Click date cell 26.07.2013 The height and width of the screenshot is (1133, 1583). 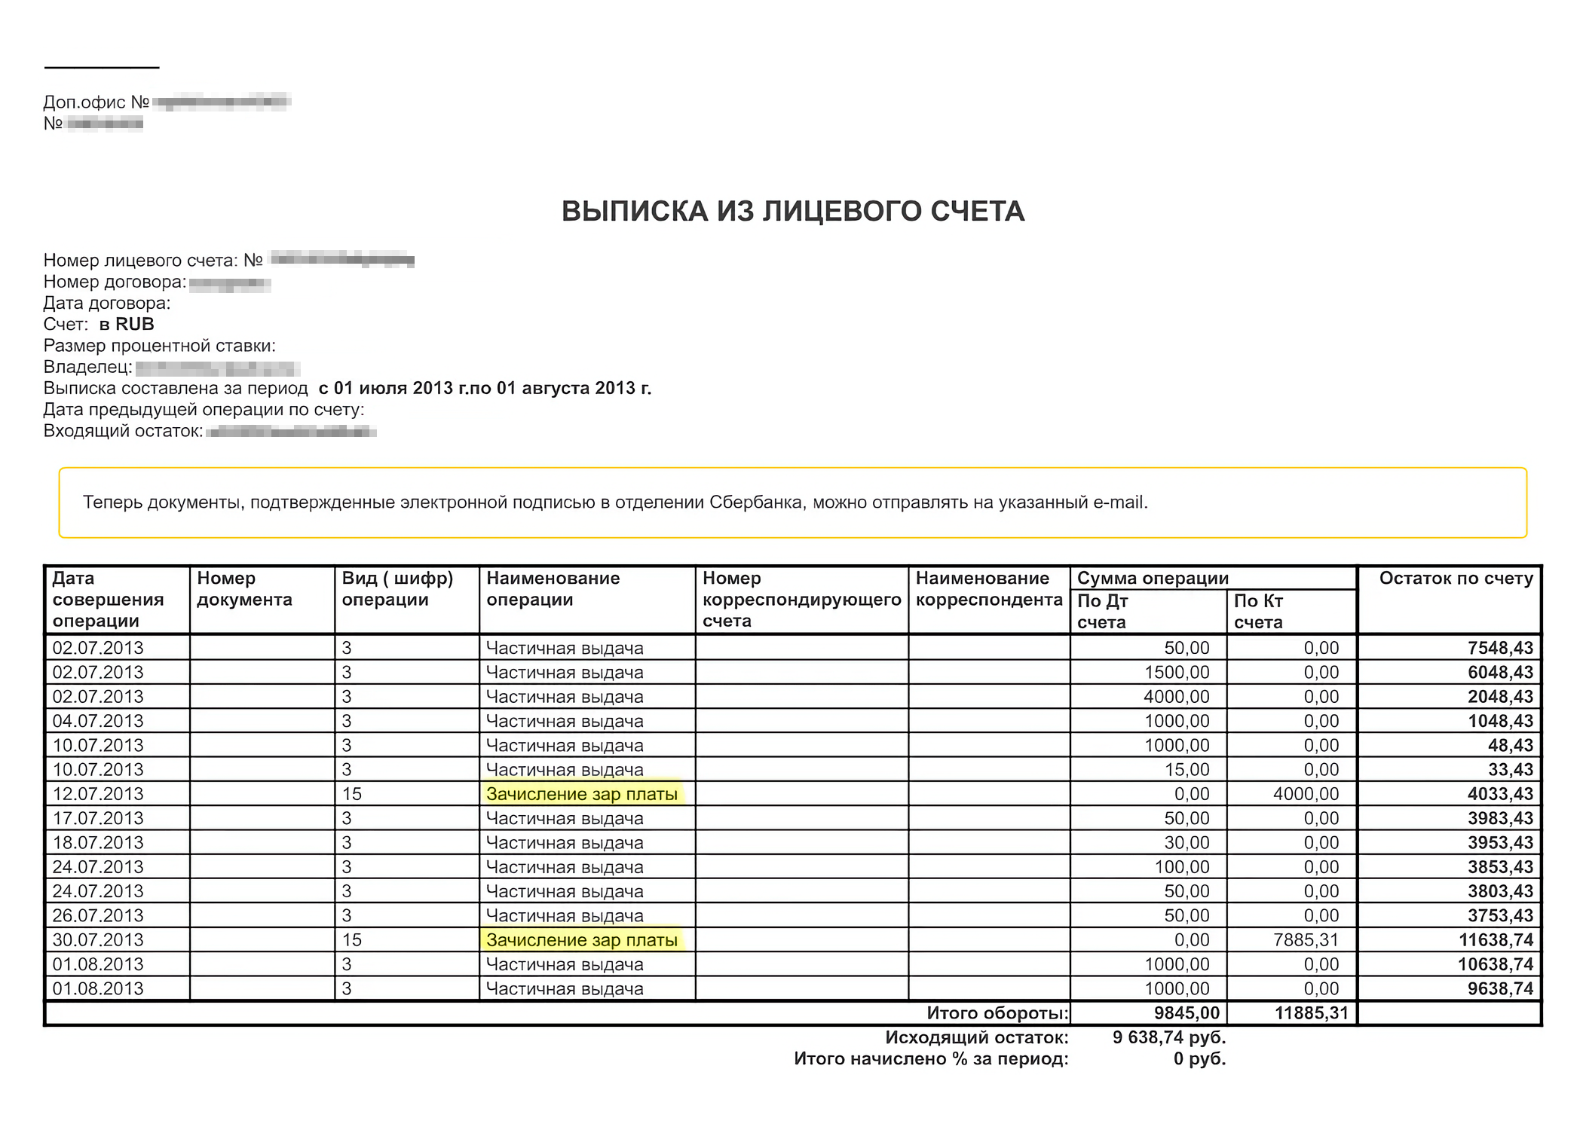97,916
